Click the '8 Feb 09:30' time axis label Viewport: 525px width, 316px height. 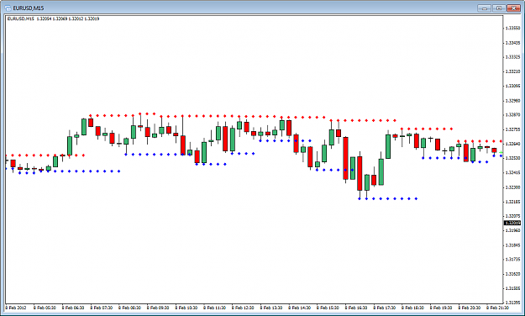coord(158,308)
